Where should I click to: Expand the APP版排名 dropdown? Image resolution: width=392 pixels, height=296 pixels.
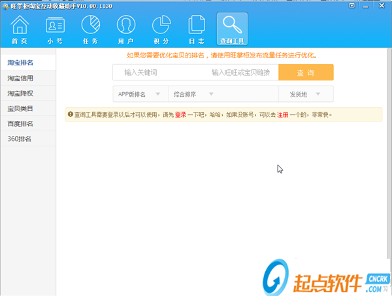coord(140,94)
